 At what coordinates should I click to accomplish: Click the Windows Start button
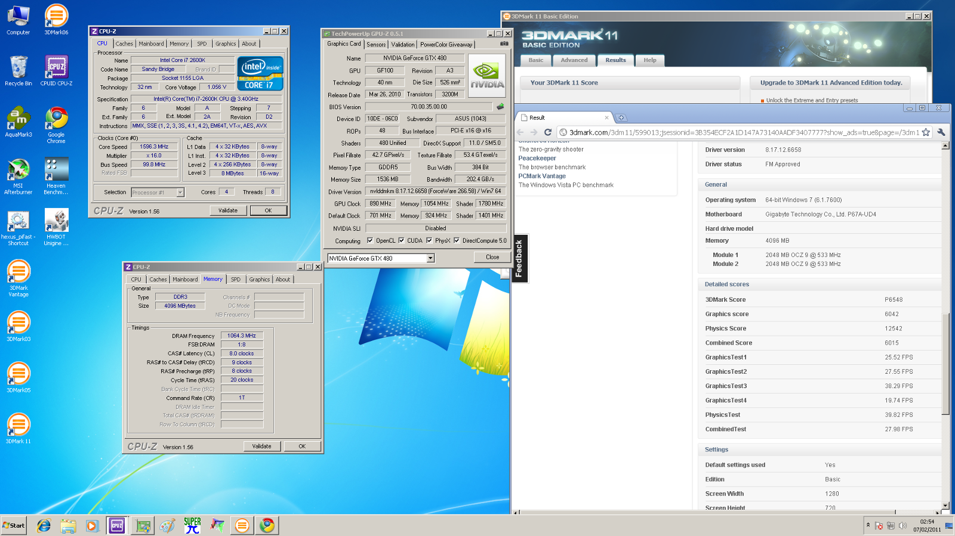(x=14, y=525)
